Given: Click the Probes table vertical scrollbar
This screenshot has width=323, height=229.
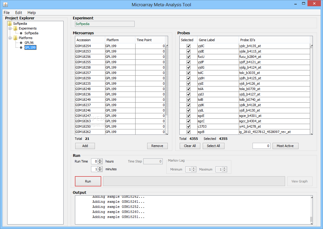Looking at the screenshot, I should 311,89.
